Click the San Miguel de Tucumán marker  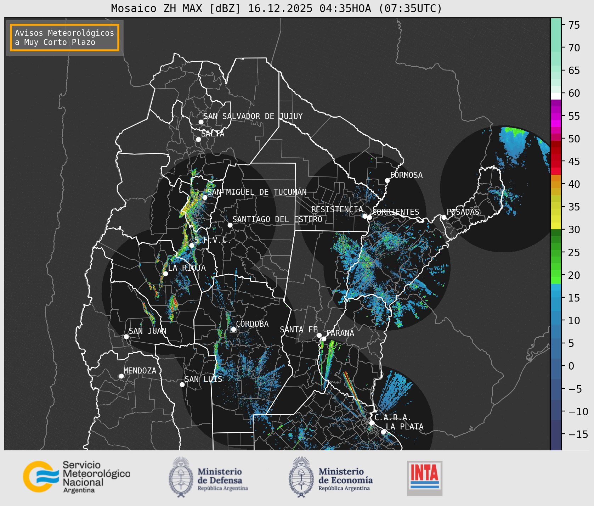[204, 197]
